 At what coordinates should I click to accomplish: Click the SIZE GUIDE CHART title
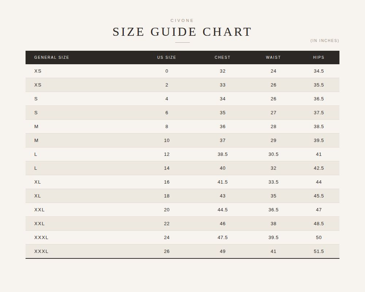[x=182, y=32]
